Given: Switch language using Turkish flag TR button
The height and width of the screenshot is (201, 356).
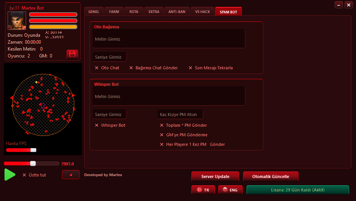Looking at the screenshot, I should 203,190.
